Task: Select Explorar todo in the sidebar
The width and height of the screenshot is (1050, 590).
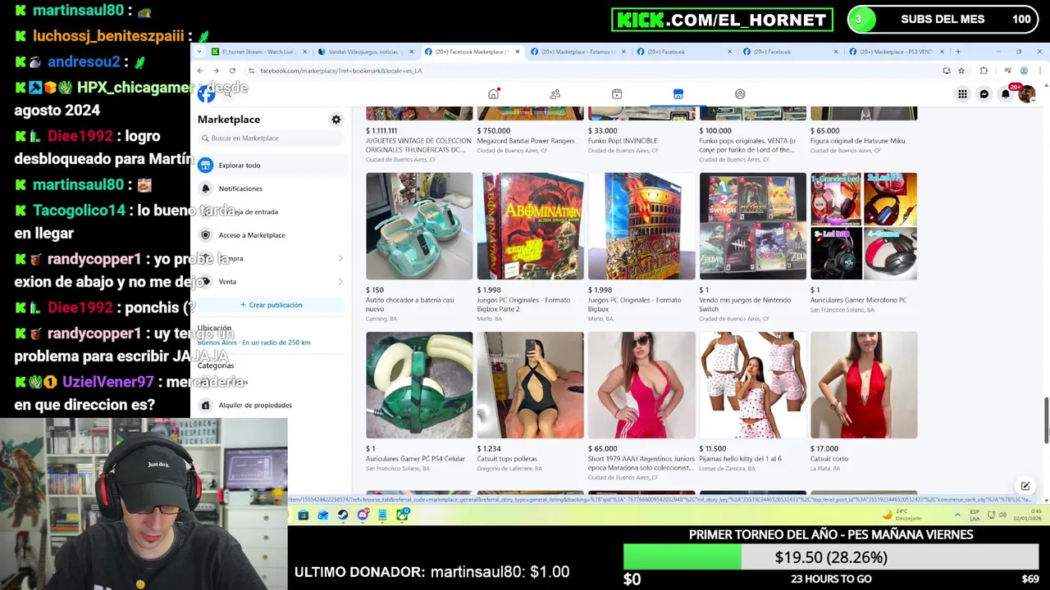Action: point(270,166)
